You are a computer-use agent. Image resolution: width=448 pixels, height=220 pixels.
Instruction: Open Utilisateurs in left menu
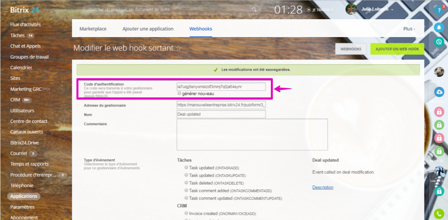[x=22, y=110]
